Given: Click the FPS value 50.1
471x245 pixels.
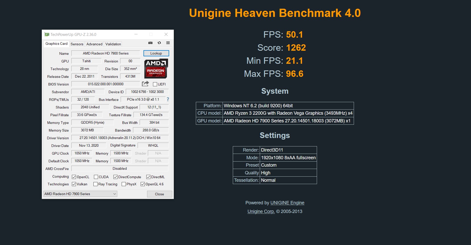Looking at the screenshot, I should (x=294, y=35).
